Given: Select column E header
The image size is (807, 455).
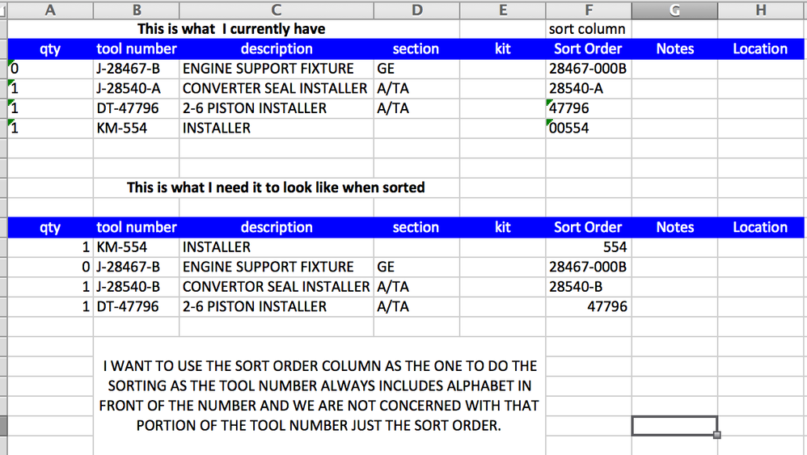Looking at the screenshot, I should (x=503, y=10).
